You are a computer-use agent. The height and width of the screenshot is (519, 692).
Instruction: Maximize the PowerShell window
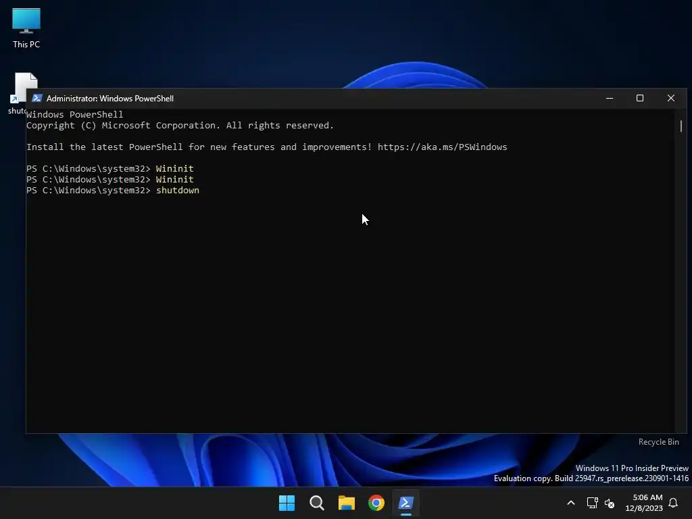pyautogui.click(x=640, y=98)
